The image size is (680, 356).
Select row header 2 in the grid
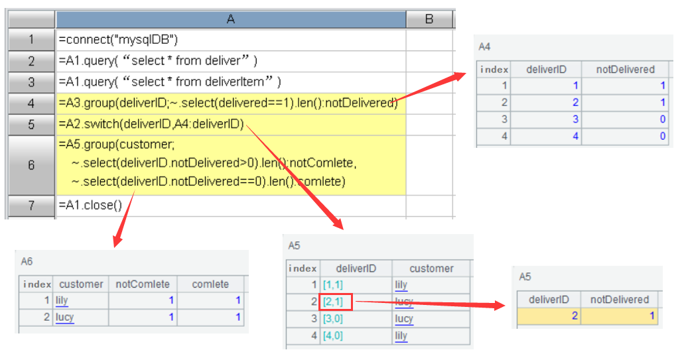point(31,61)
